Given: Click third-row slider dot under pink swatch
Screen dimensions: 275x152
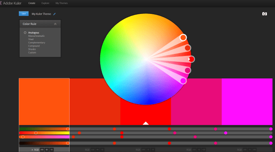Looking at the screenshot, I should coord(195,137).
